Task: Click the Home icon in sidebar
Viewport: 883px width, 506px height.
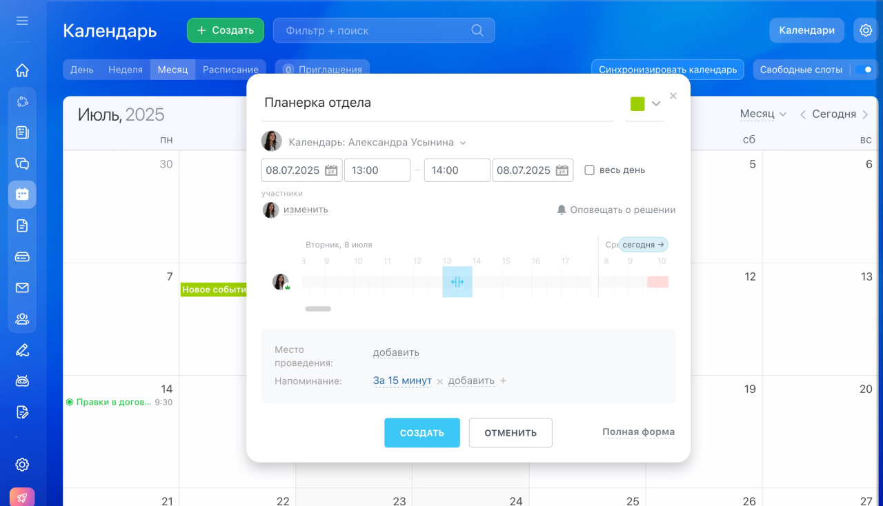Action: coord(22,70)
